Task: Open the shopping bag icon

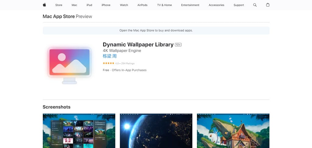Action: point(268,5)
